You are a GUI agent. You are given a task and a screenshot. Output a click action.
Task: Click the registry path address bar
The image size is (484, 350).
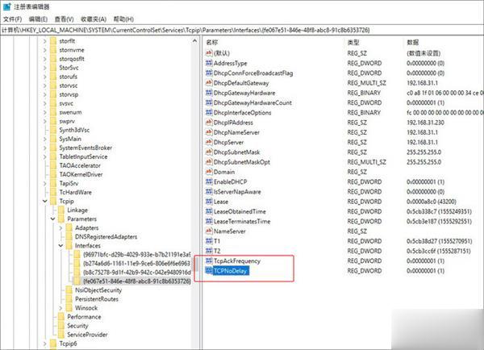click(242, 30)
